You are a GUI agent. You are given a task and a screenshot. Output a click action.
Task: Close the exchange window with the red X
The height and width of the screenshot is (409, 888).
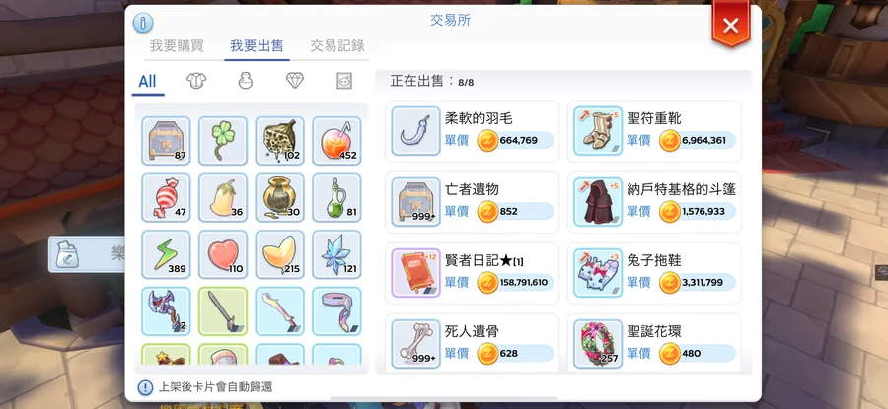730,25
